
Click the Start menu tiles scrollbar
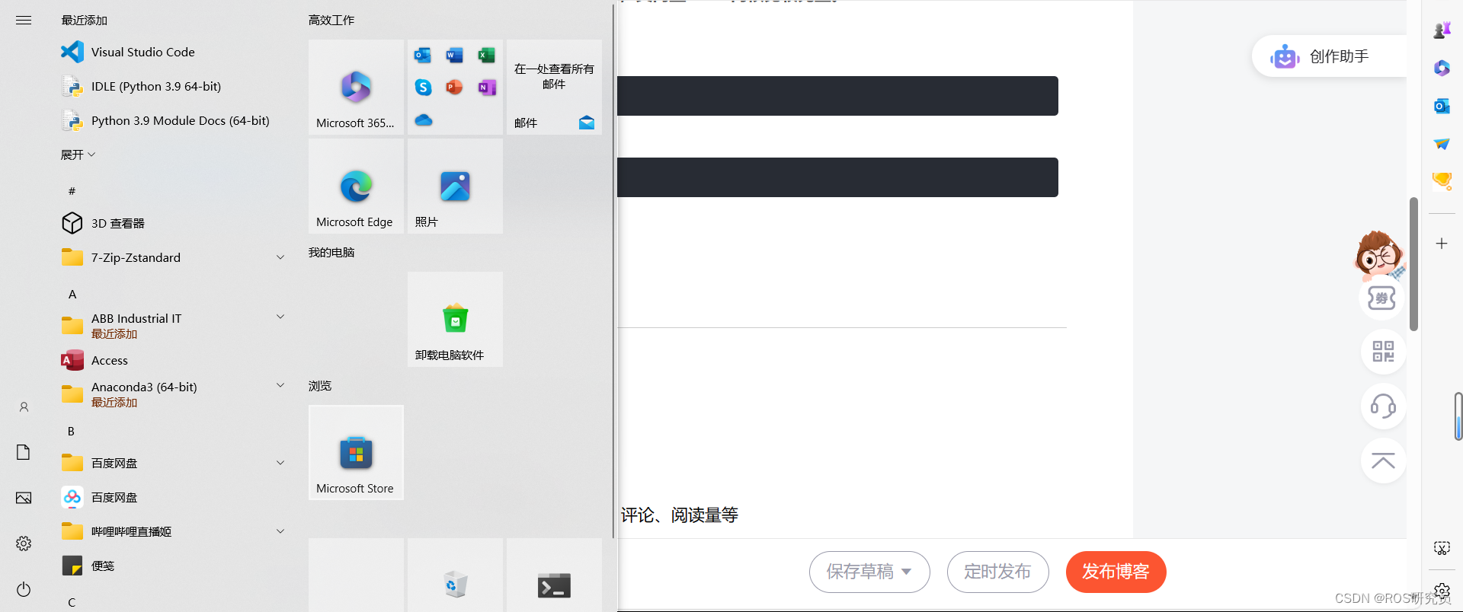pos(613,270)
